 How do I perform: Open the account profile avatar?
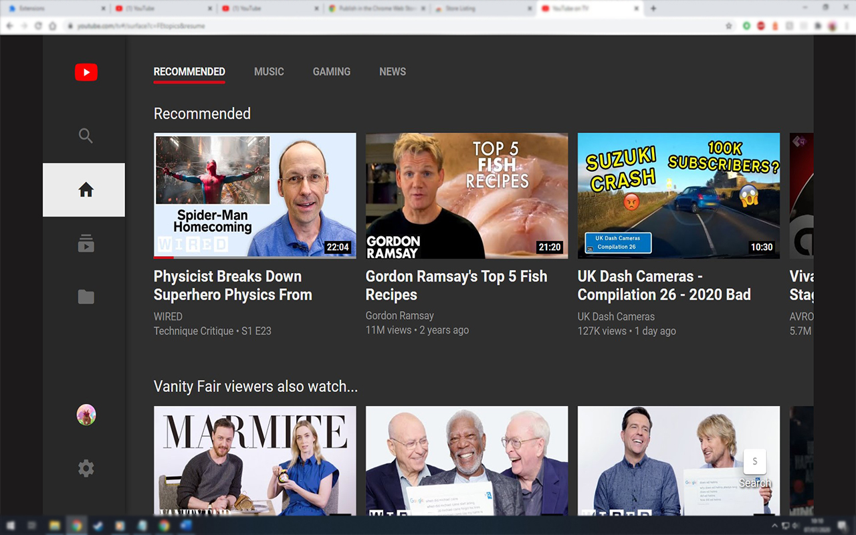click(86, 414)
